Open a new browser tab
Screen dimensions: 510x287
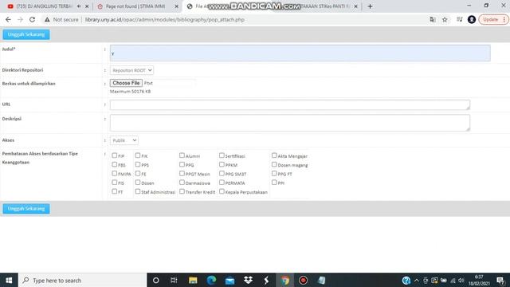tap(370, 6)
